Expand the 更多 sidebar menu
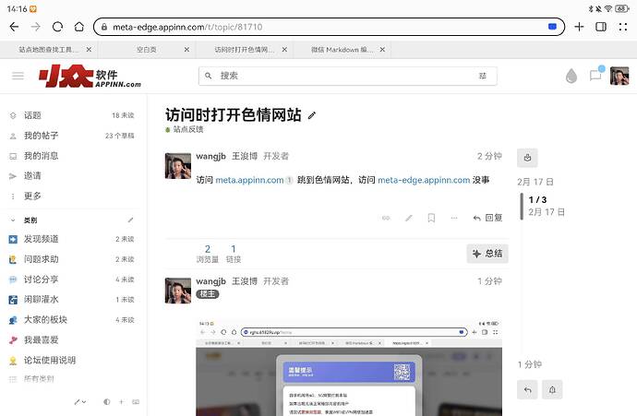The image size is (637, 416). pos(71,196)
